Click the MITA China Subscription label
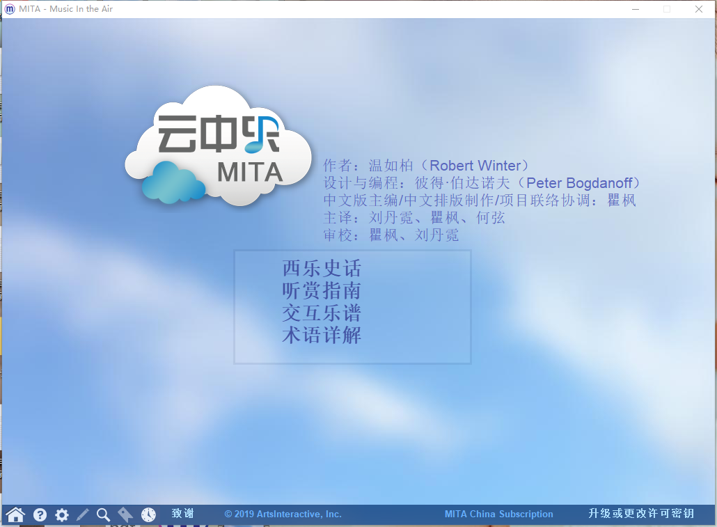This screenshot has width=717, height=527. 499,514
